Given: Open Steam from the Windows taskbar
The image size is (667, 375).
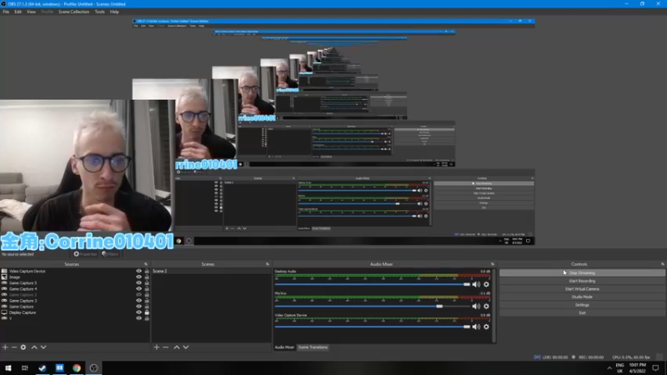Looking at the screenshot, I should point(43,368).
